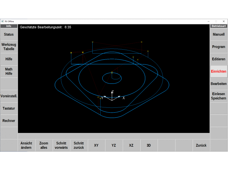
Task: Step forward with Schritt vorwärts
Action: click(61, 145)
